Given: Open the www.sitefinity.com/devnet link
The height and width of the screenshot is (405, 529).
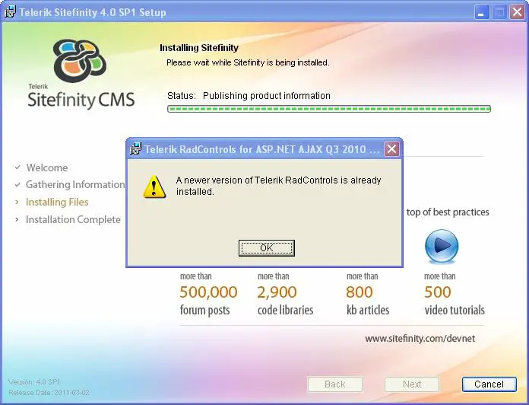Looking at the screenshot, I should pyautogui.click(x=420, y=339).
